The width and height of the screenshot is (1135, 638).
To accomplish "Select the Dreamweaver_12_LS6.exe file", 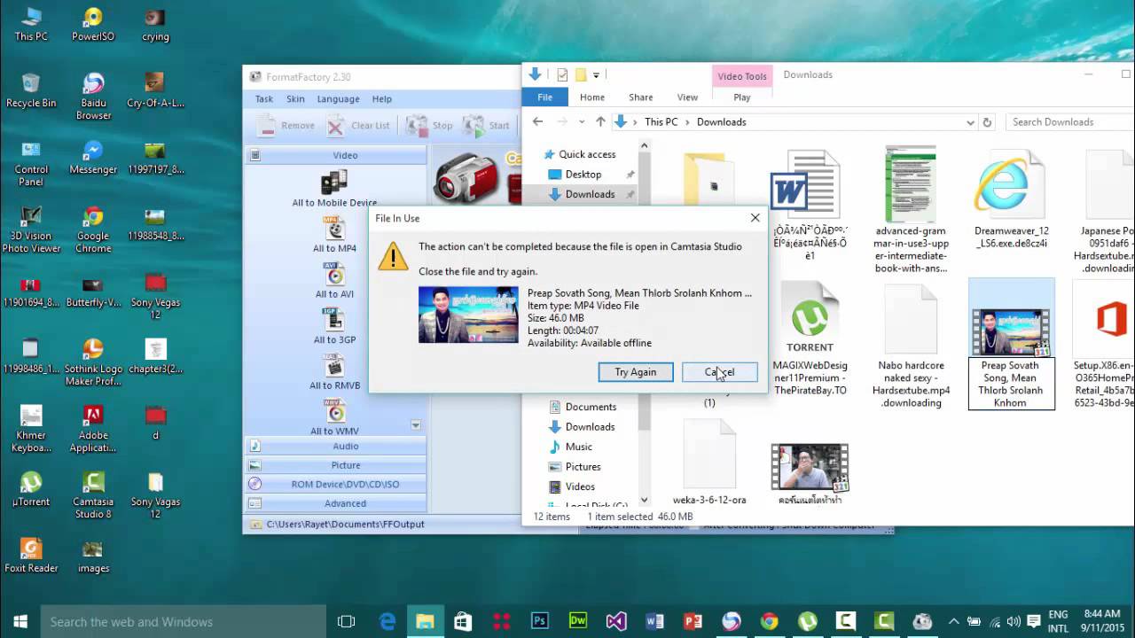I will (1011, 200).
